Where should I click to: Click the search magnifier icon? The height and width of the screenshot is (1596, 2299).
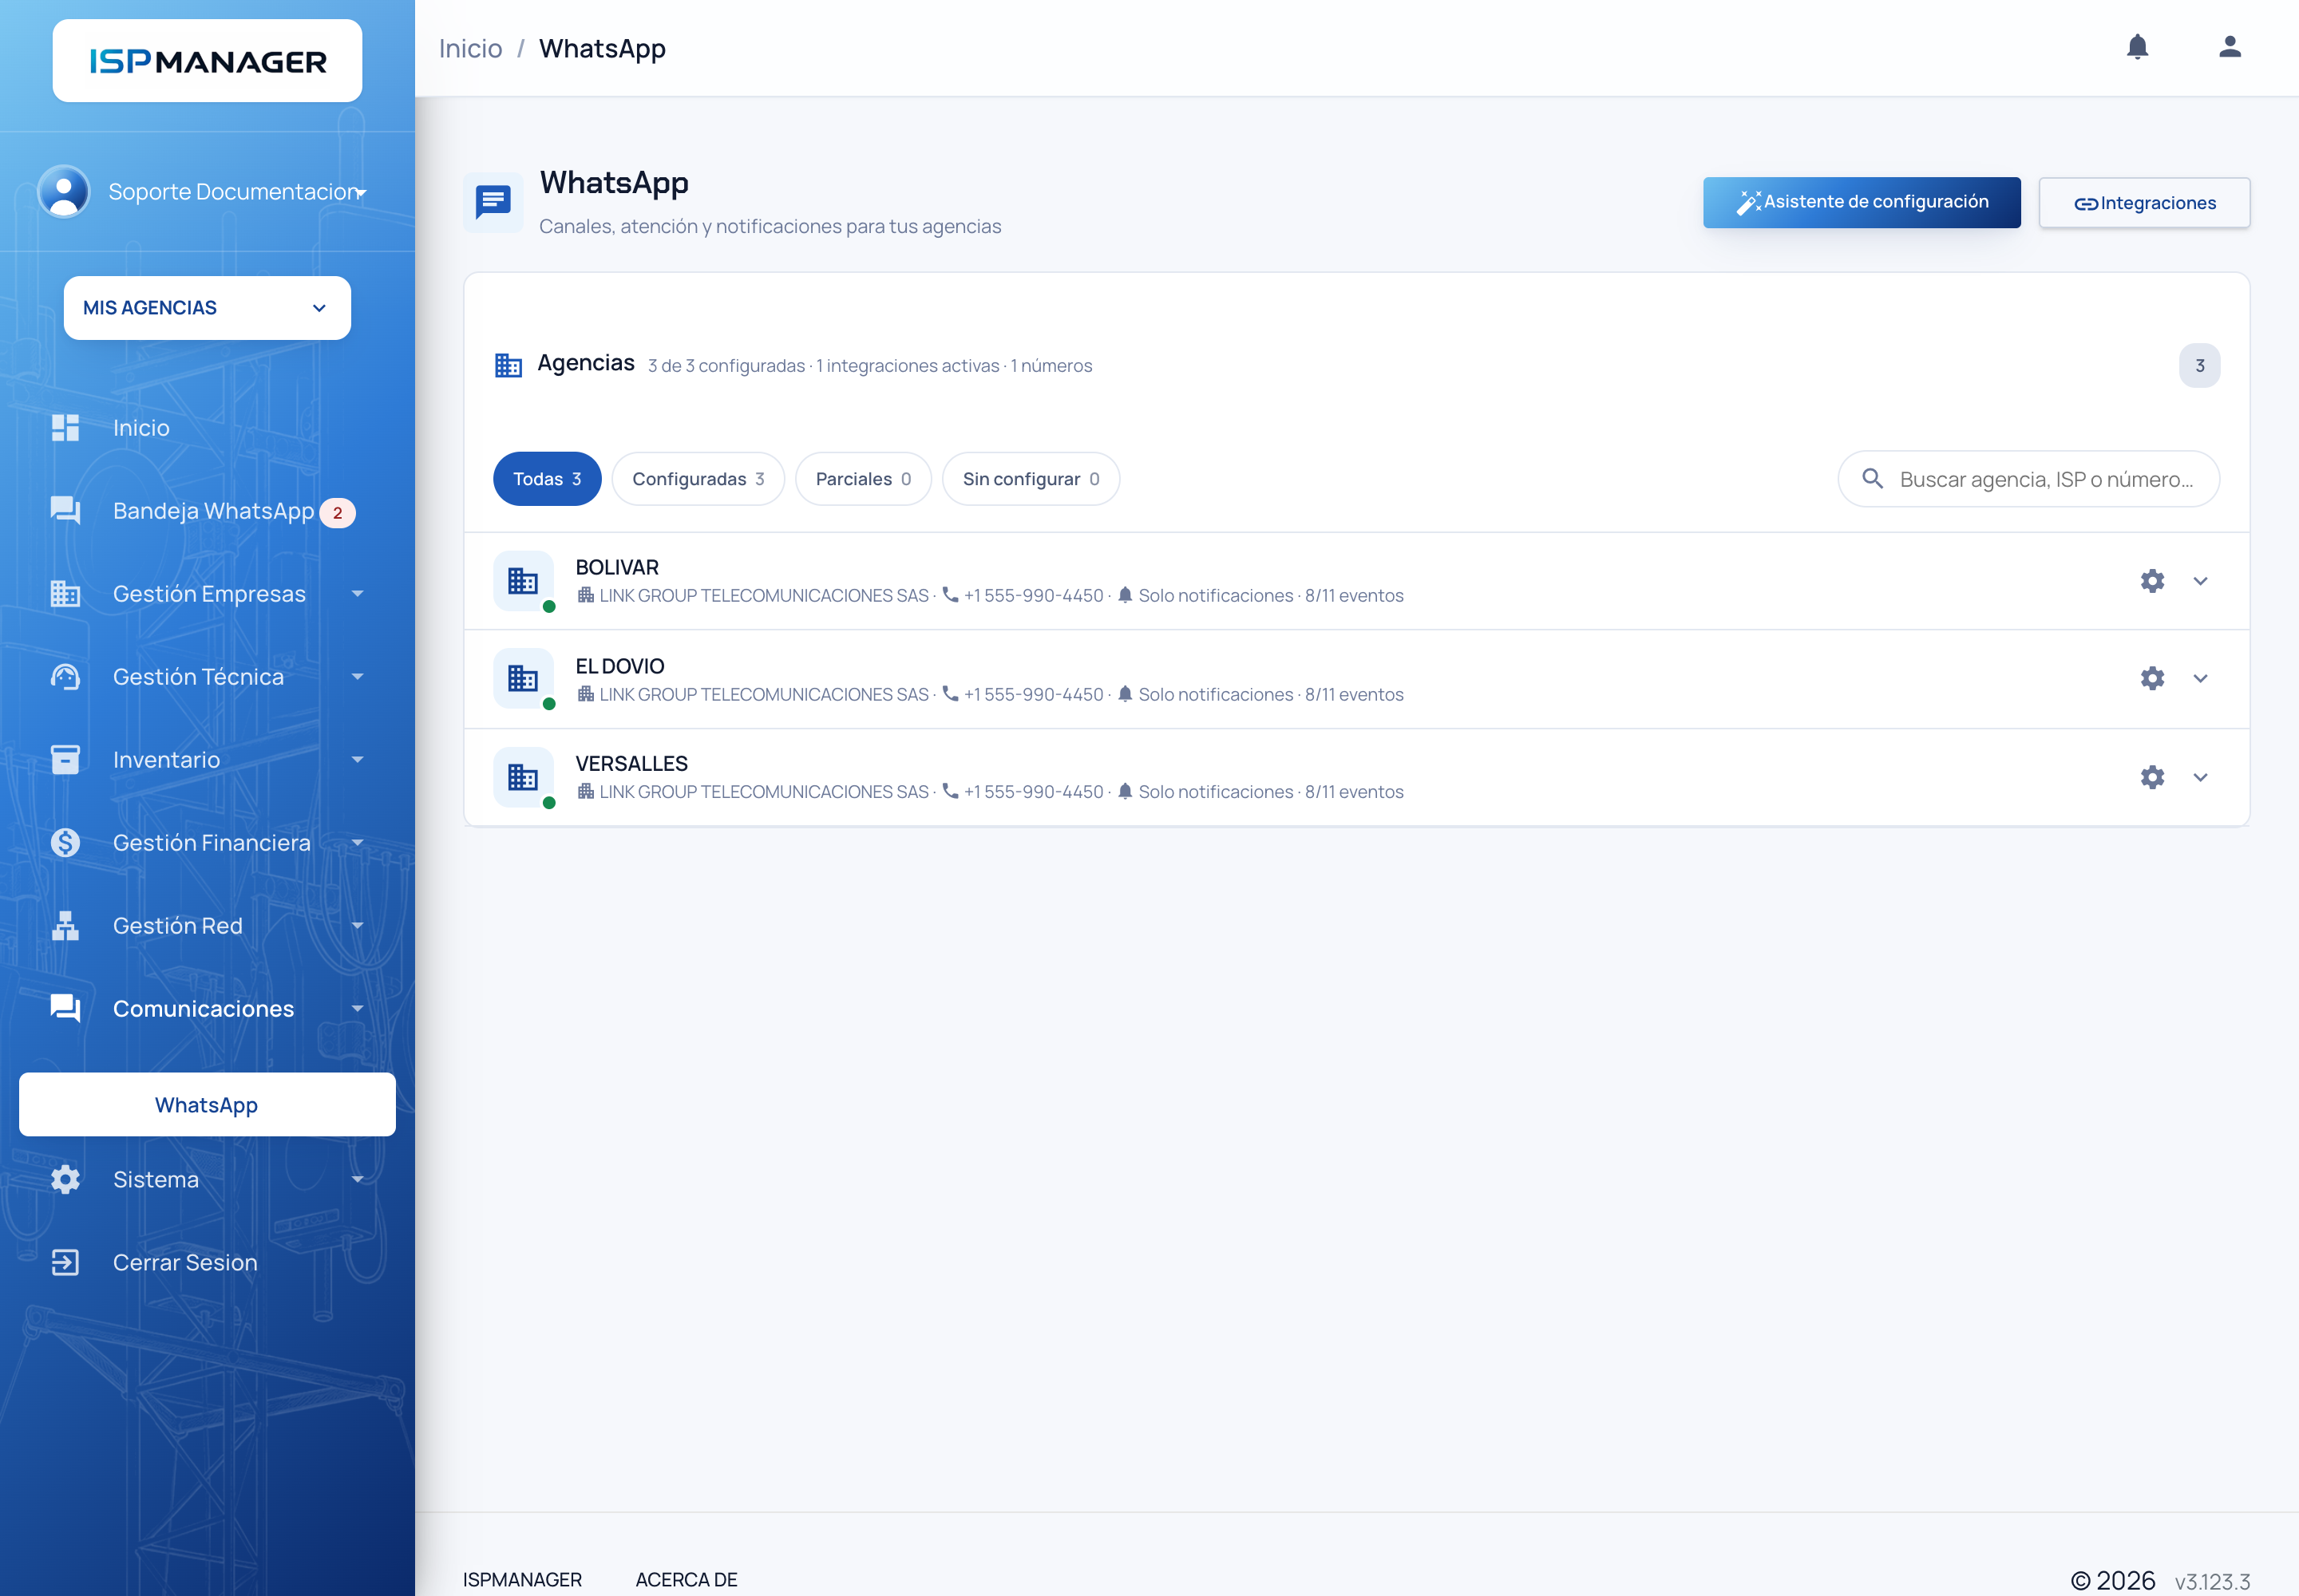click(x=1872, y=479)
